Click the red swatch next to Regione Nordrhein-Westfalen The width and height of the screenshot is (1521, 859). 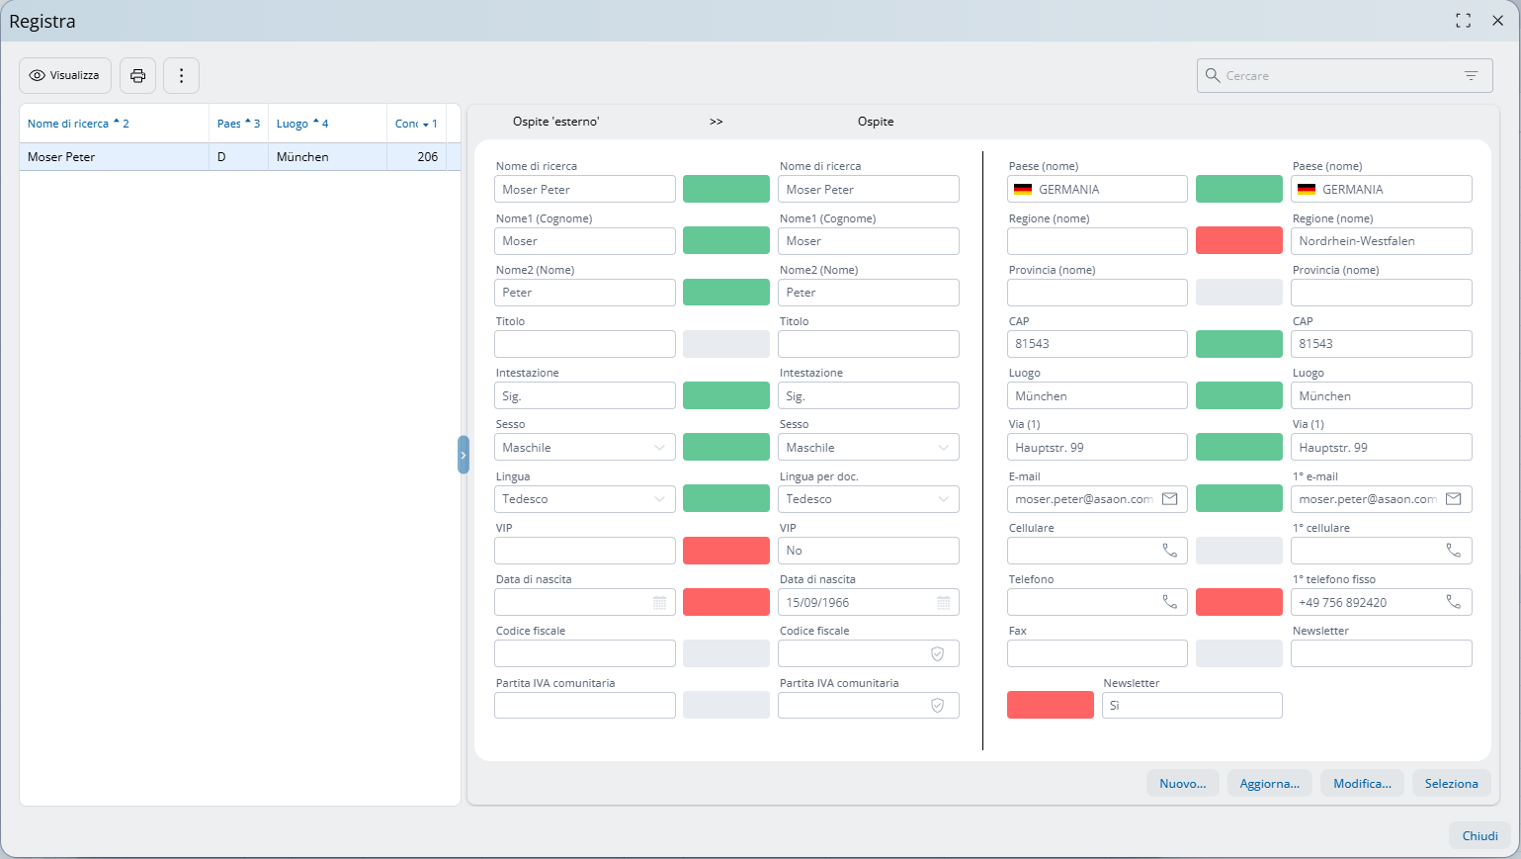point(1238,241)
